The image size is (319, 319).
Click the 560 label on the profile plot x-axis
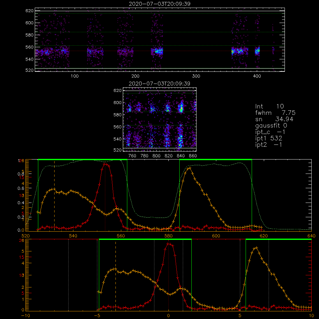(121, 236)
